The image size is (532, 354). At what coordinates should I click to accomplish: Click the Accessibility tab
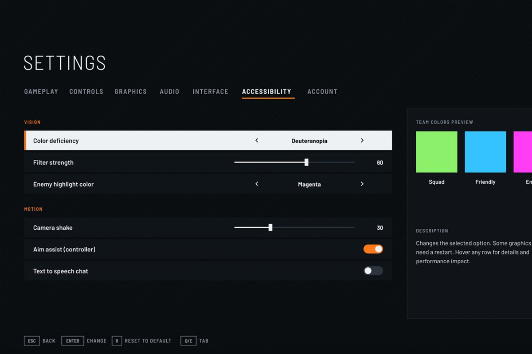coord(266,92)
